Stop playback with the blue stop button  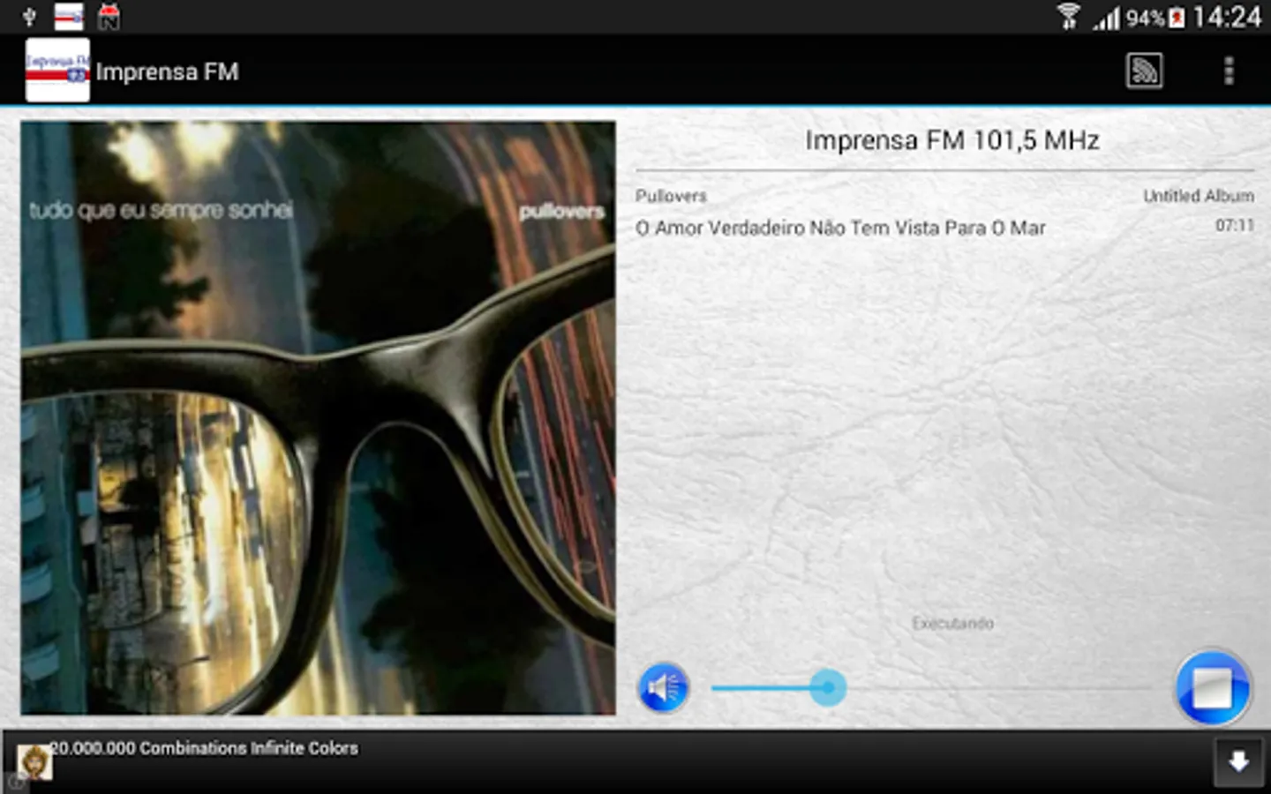(1213, 688)
